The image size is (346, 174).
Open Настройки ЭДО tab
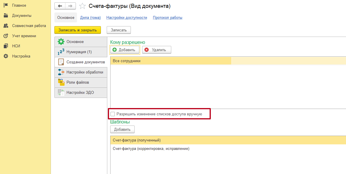click(80, 93)
